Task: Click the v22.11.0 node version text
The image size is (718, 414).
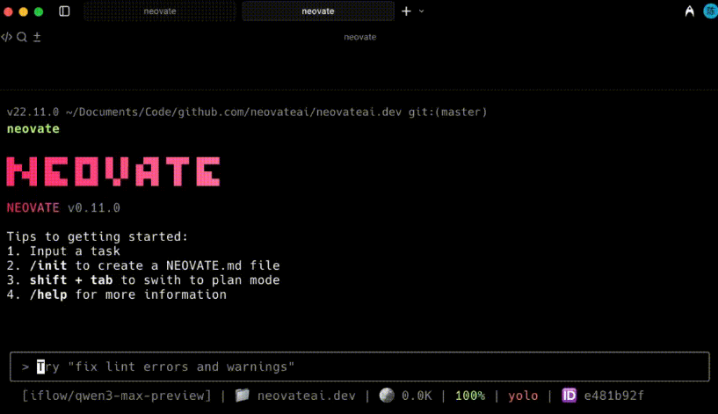Action: (33, 113)
